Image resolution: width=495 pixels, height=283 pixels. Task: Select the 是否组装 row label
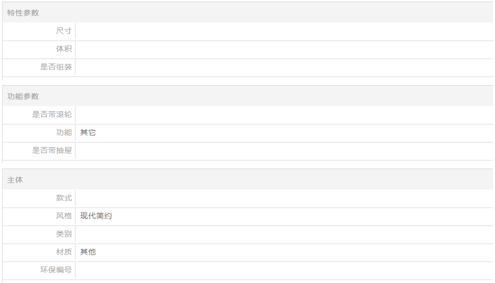click(56, 67)
